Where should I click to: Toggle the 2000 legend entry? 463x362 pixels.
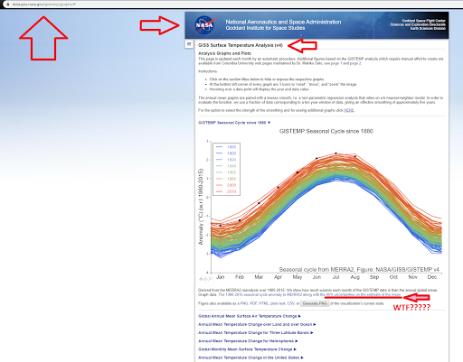click(226, 185)
